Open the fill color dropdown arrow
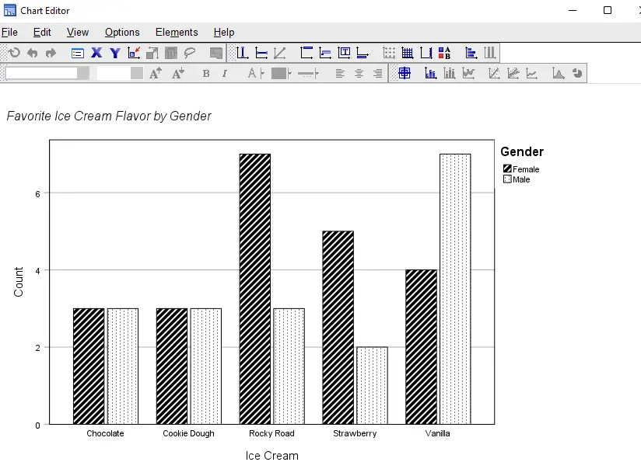The width and height of the screenshot is (641, 462). coord(289,74)
